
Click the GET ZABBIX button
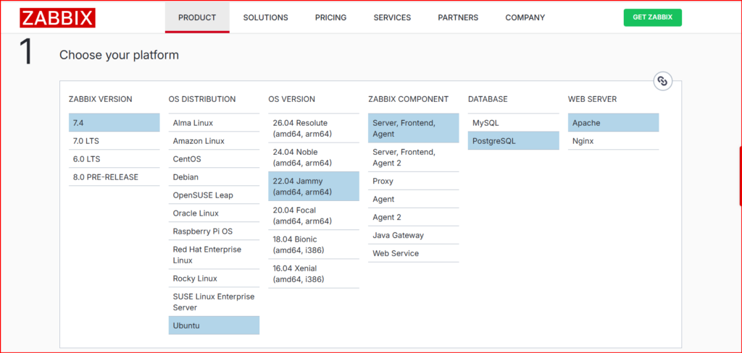click(653, 17)
